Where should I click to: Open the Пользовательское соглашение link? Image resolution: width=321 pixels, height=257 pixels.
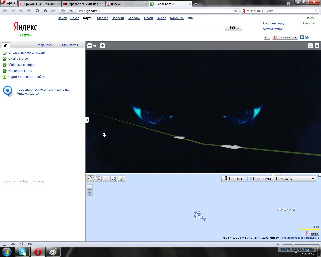300,238
